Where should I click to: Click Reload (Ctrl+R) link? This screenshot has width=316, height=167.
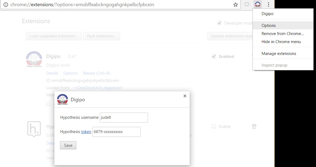pyautogui.click(x=96, y=73)
